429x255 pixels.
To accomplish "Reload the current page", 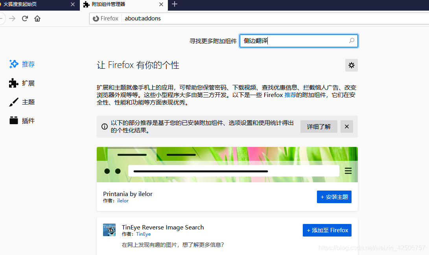I will pyautogui.click(x=25, y=18).
